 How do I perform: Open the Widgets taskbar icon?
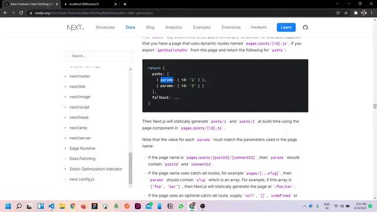[x=41, y=206]
